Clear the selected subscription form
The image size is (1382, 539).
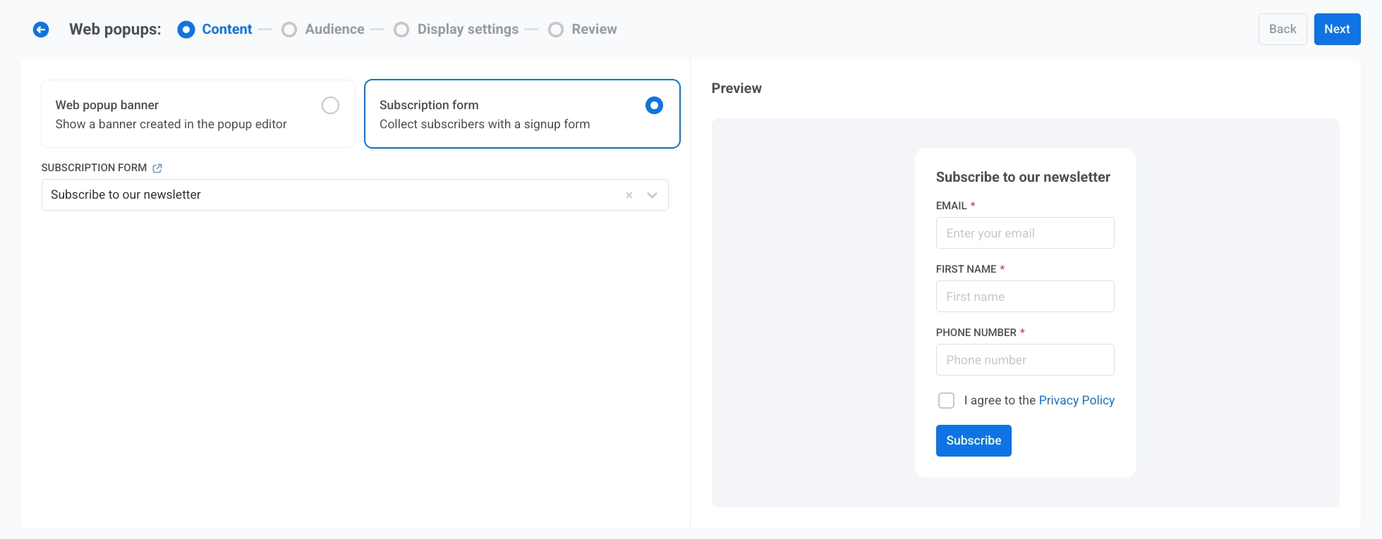[x=629, y=195]
